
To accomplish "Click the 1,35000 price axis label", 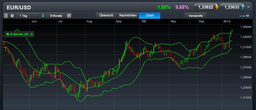I will pyautogui.click(x=246, y=27).
